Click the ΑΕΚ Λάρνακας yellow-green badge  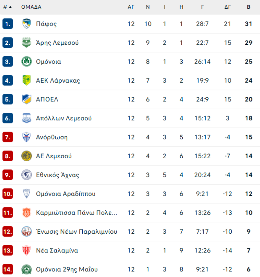[27, 80]
